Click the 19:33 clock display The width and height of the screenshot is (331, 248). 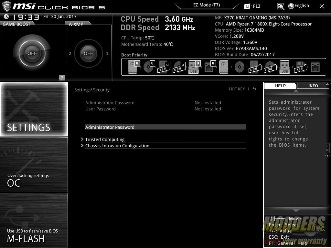pyautogui.click(x=26, y=17)
